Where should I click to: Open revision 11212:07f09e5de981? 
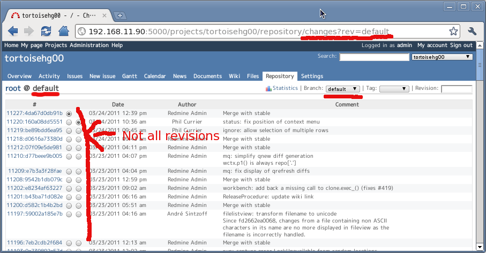(34, 148)
